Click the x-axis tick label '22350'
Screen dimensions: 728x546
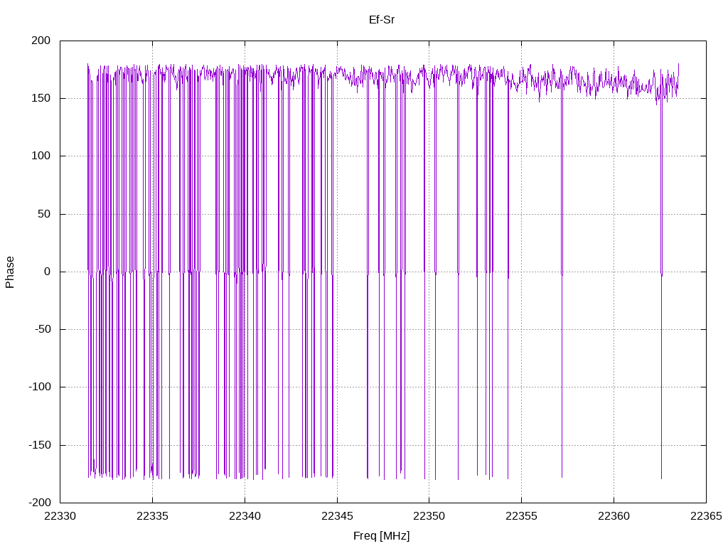pyautogui.click(x=429, y=516)
